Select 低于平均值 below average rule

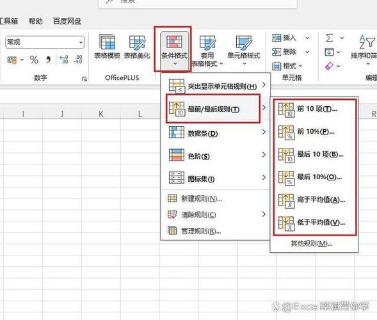pos(314,223)
